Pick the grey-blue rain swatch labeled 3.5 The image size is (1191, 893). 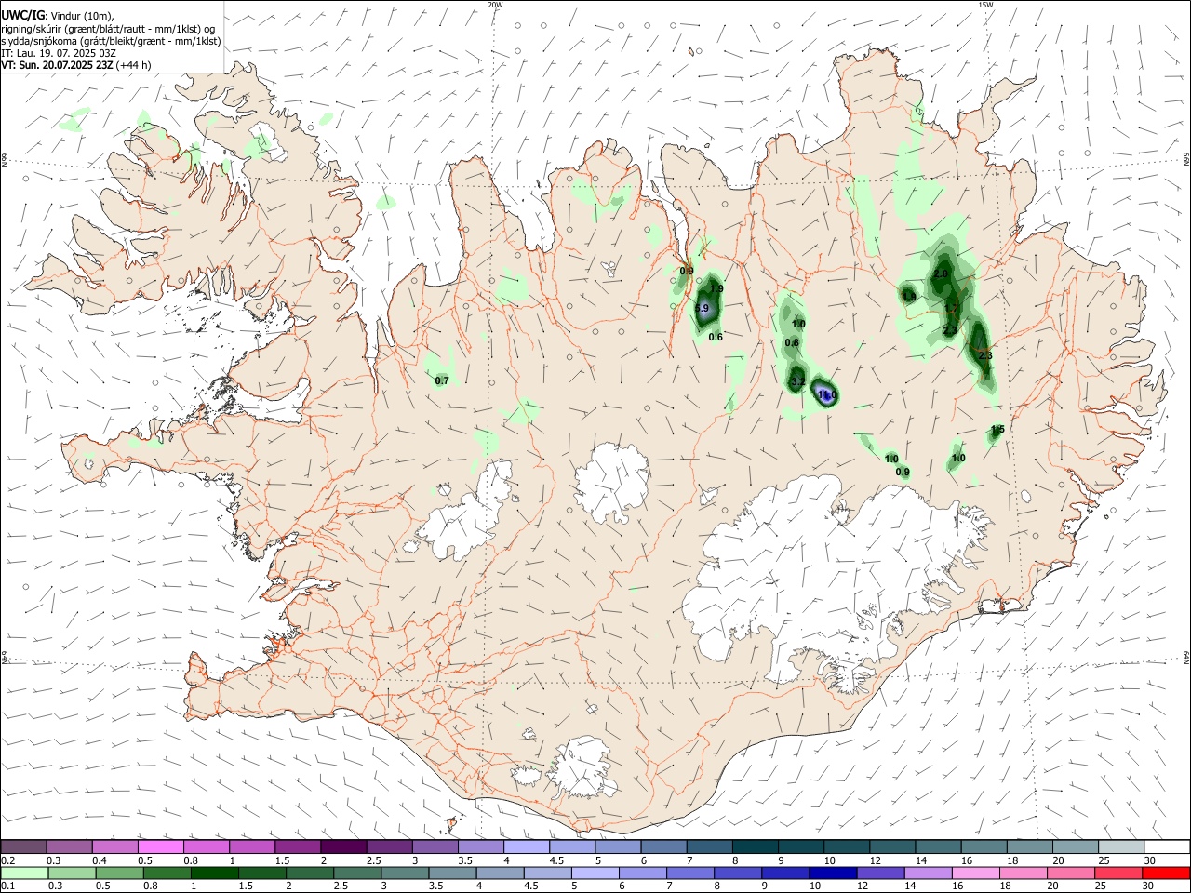[x=452, y=873]
